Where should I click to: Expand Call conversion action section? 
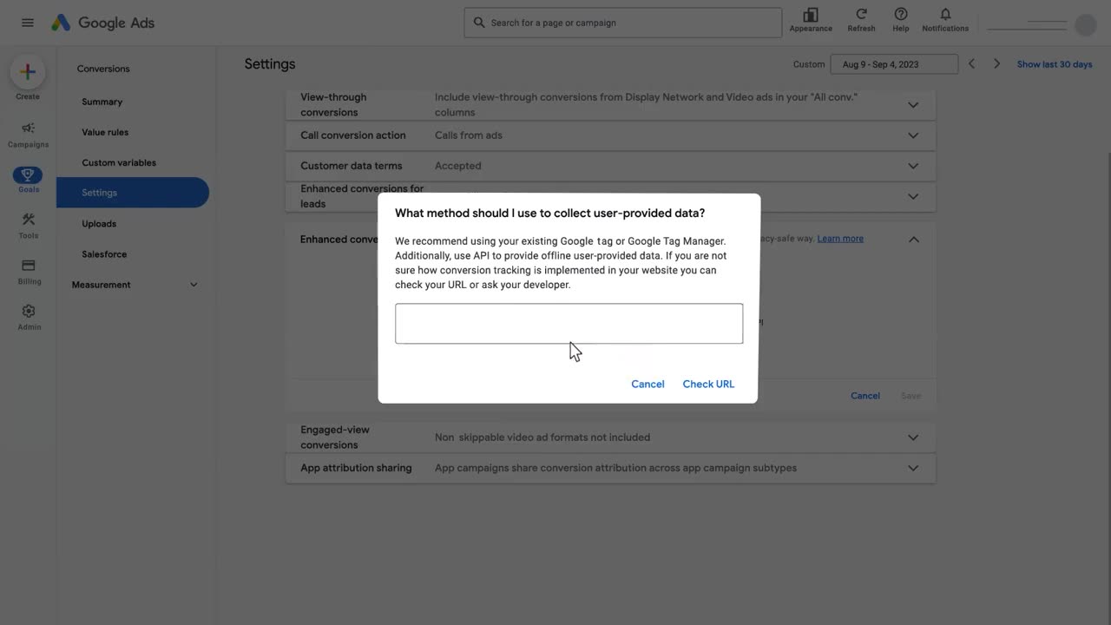click(x=913, y=135)
